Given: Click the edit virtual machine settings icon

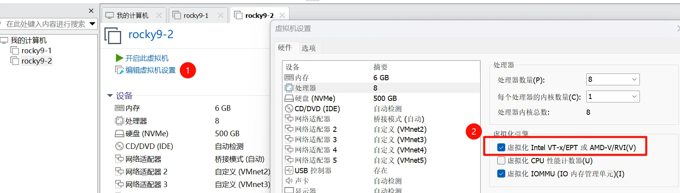Looking at the screenshot, I should tap(119, 70).
